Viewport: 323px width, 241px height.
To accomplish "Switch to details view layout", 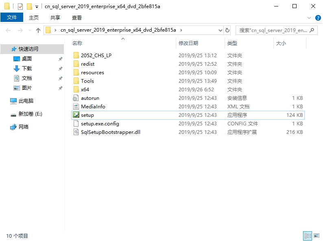I will 308,236.
